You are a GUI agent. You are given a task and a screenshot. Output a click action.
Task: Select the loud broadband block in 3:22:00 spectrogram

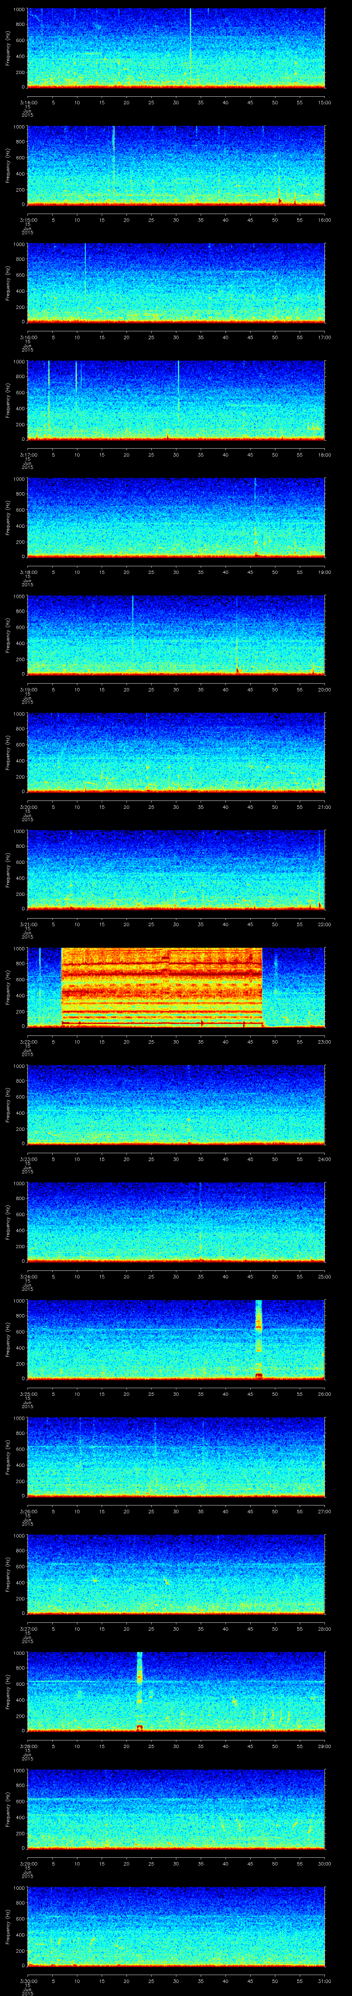[162, 986]
